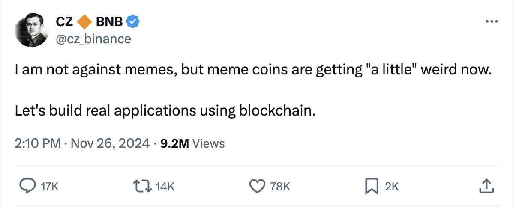Click the 2:10 PM timestamp
Image resolution: width=516 pixels, height=208 pixels.
[x=37, y=143]
